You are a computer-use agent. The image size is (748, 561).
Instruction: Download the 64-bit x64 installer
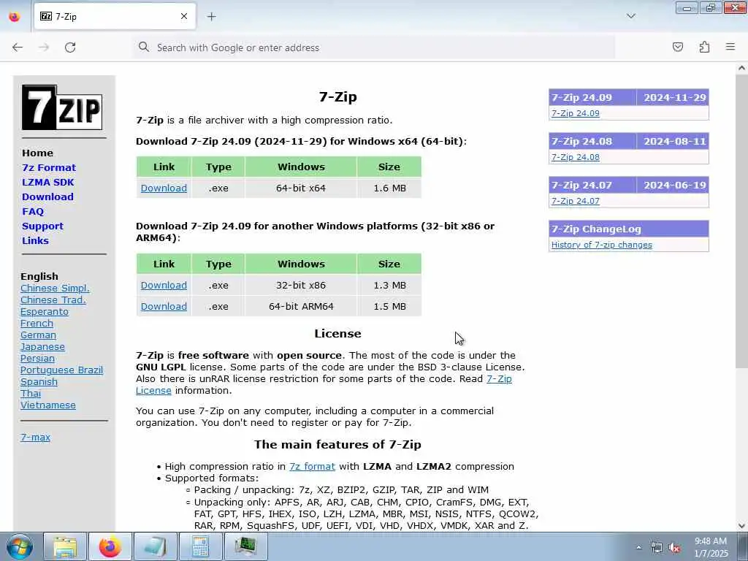(x=164, y=188)
